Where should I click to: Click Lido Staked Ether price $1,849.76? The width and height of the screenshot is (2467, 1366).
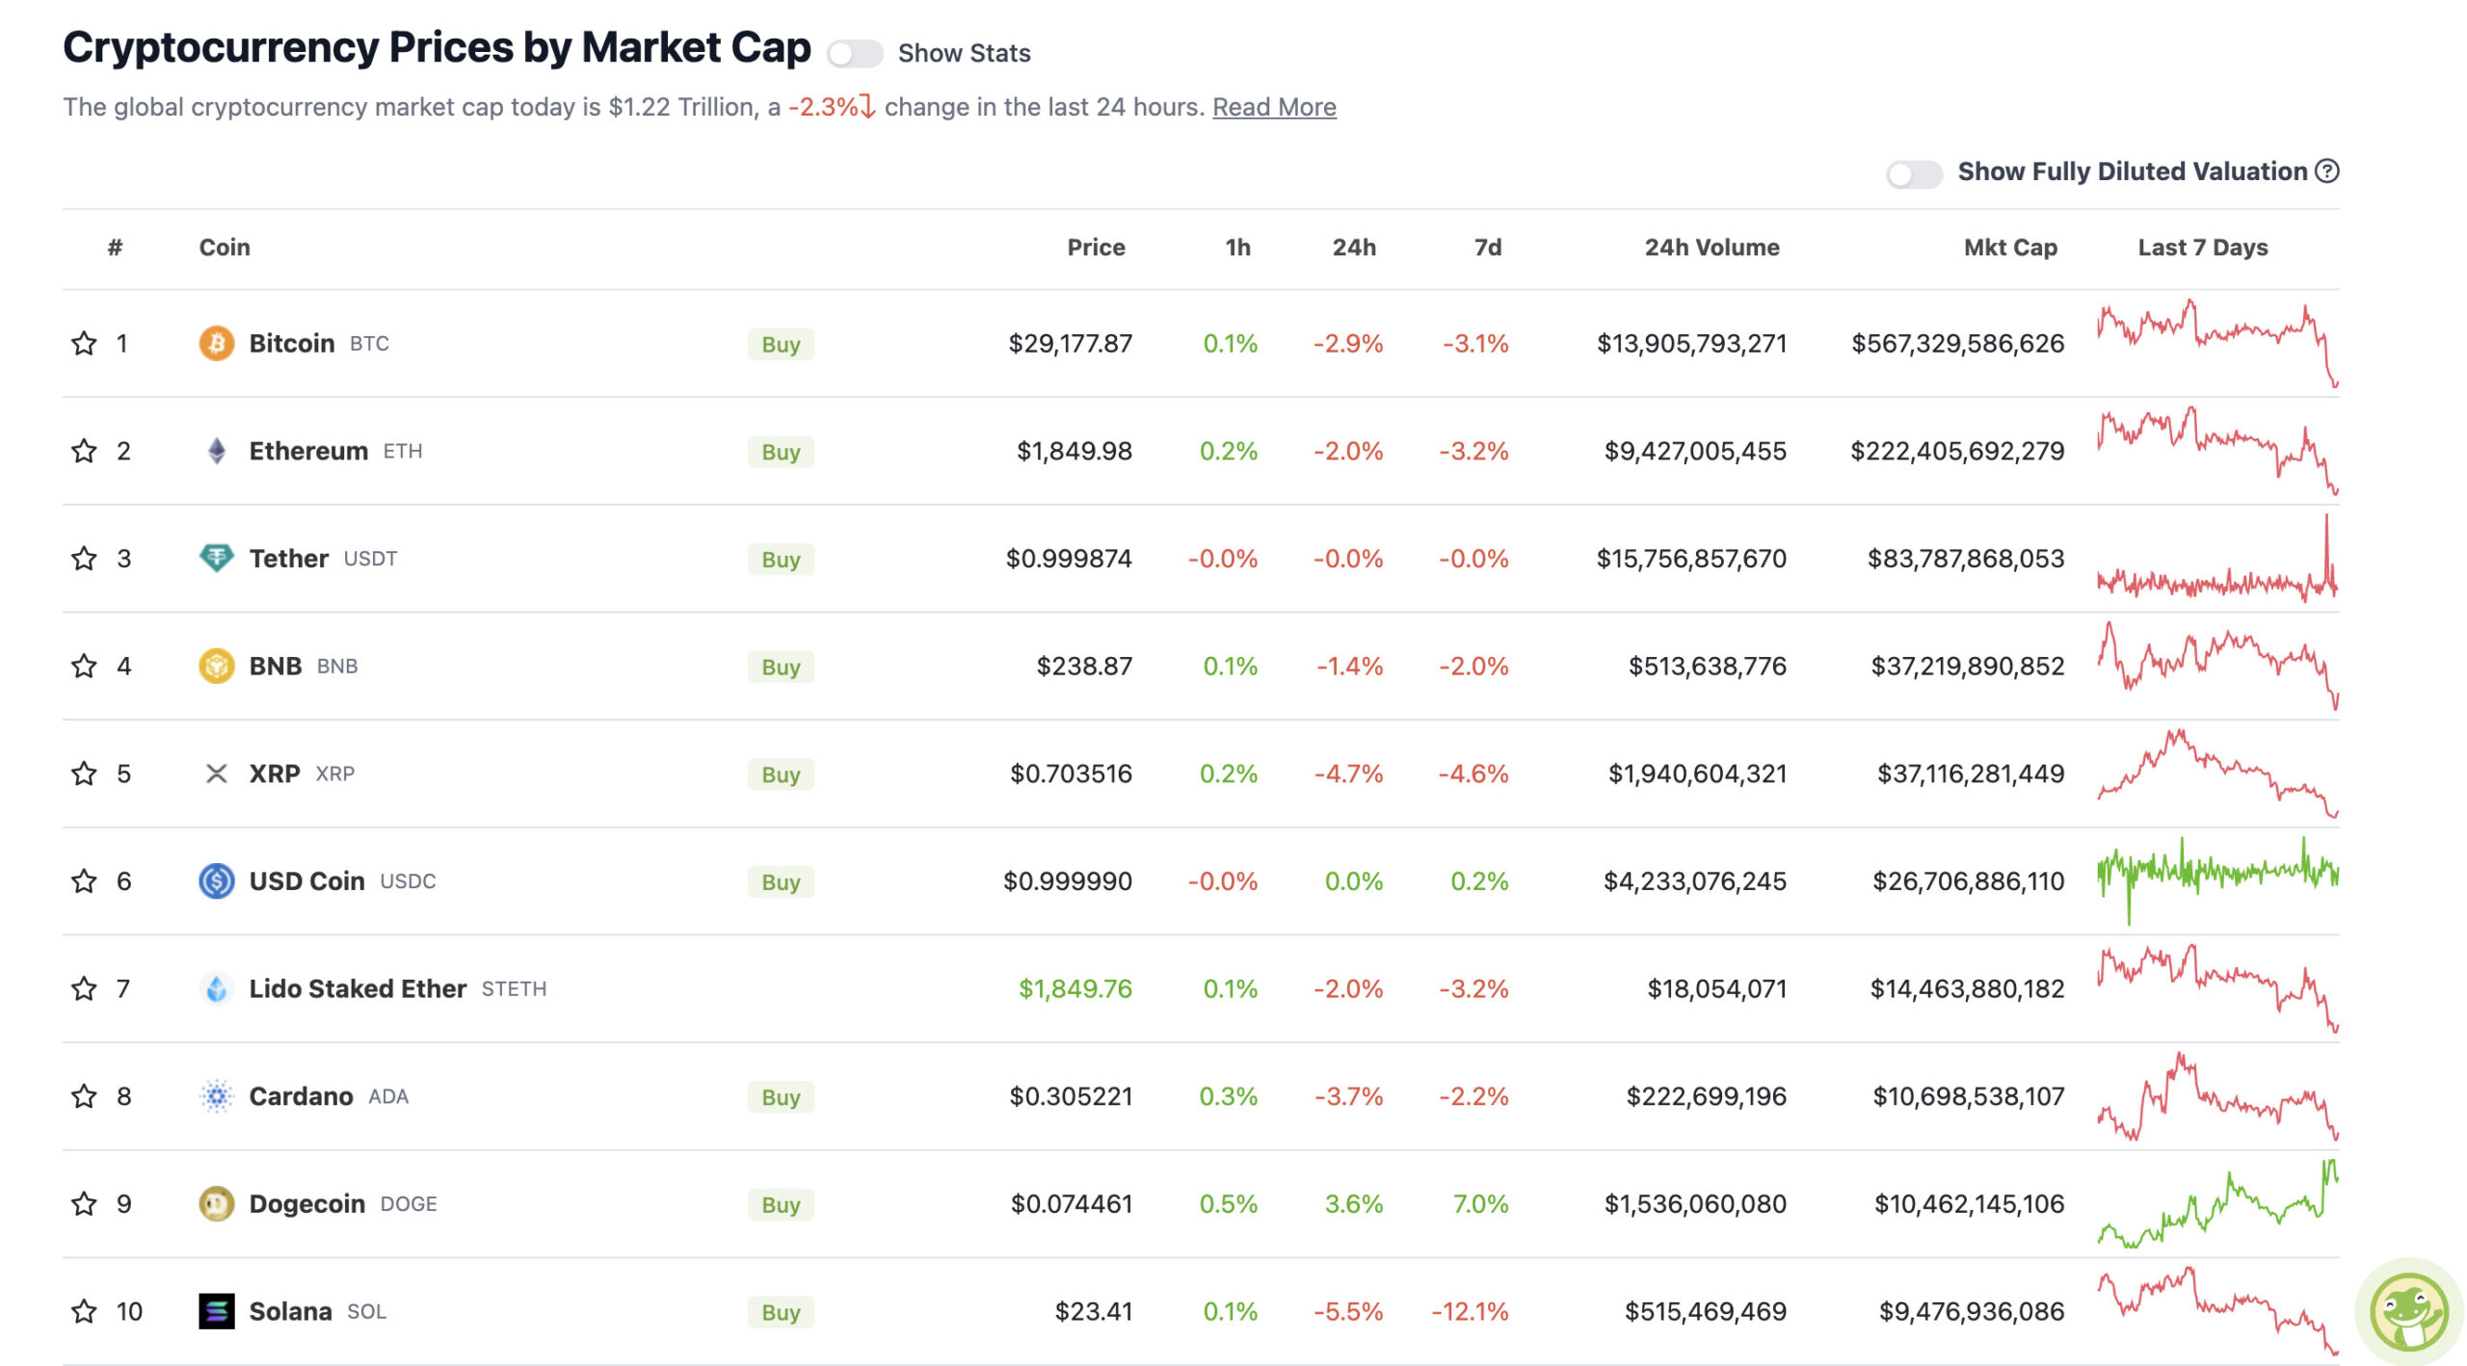click(x=1075, y=988)
